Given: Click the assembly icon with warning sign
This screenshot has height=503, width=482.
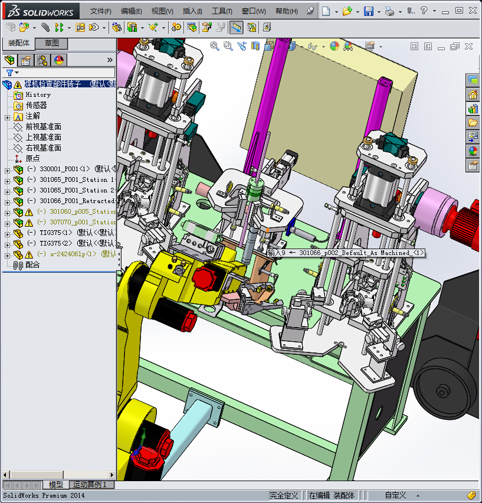Looking at the screenshot, I should coord(251,28).
